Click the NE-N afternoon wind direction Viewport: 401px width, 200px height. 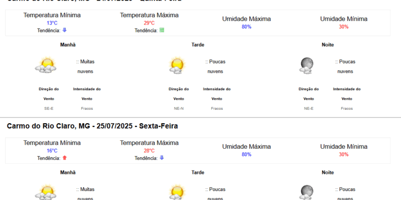click(x=179, y=108)
